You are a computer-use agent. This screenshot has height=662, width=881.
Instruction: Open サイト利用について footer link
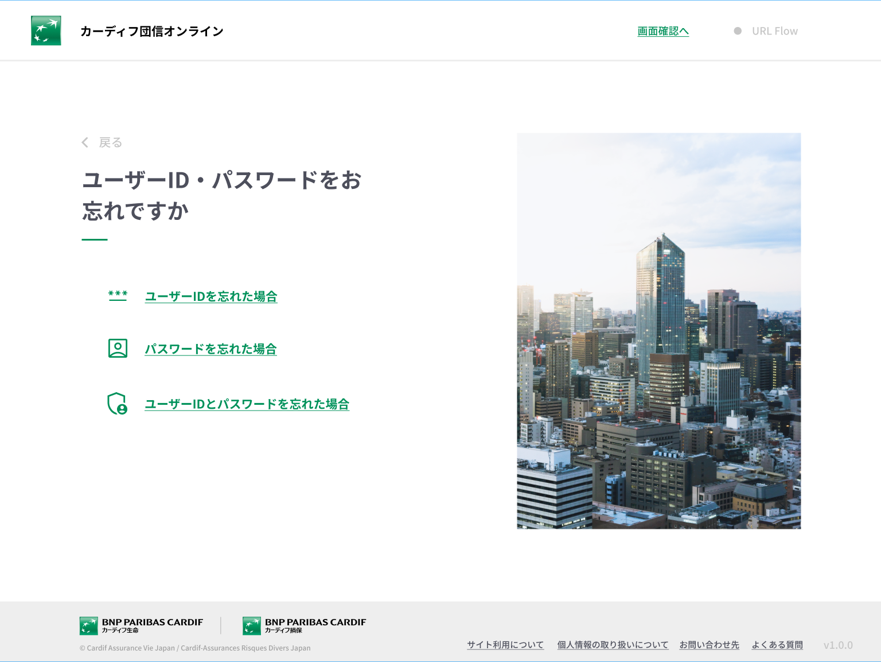tap(505, 645)
